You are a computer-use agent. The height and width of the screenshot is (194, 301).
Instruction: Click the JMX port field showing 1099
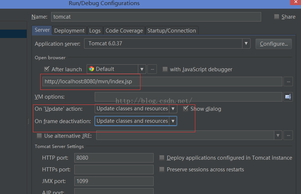(114, 181)
